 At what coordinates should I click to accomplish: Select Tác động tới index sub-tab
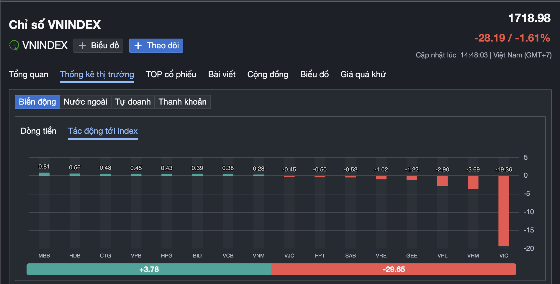coord(103,131)
